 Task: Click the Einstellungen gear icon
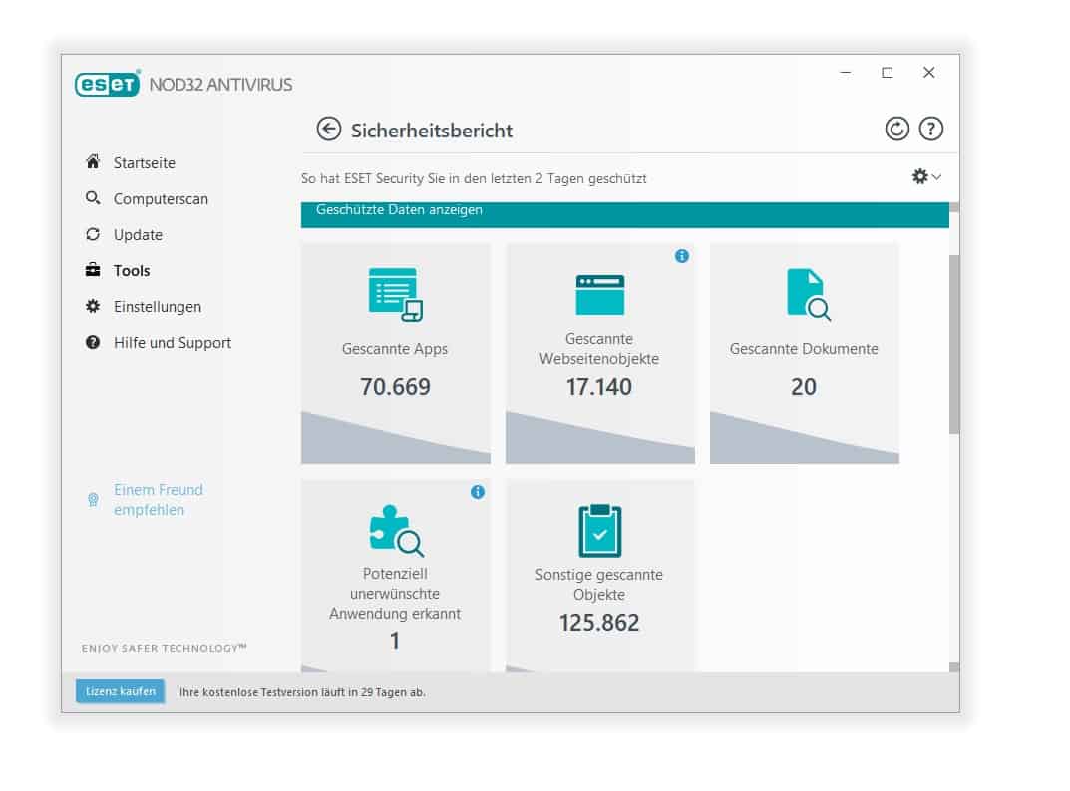point(93,306)
